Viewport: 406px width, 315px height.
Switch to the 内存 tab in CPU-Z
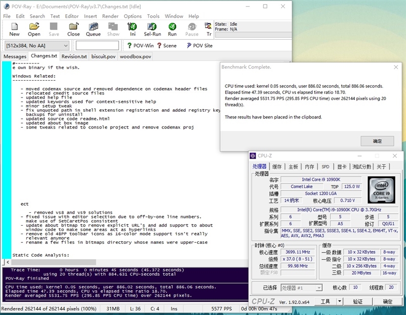point(309,167)
